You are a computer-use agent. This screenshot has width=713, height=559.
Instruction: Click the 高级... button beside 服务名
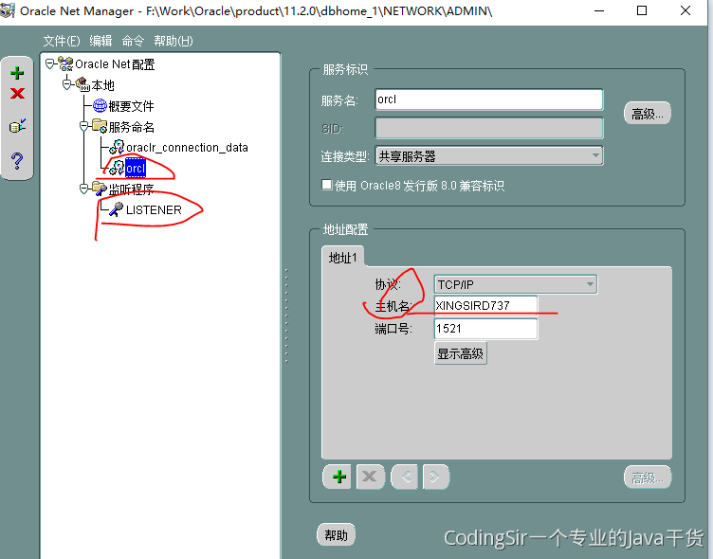click(647, 114)
